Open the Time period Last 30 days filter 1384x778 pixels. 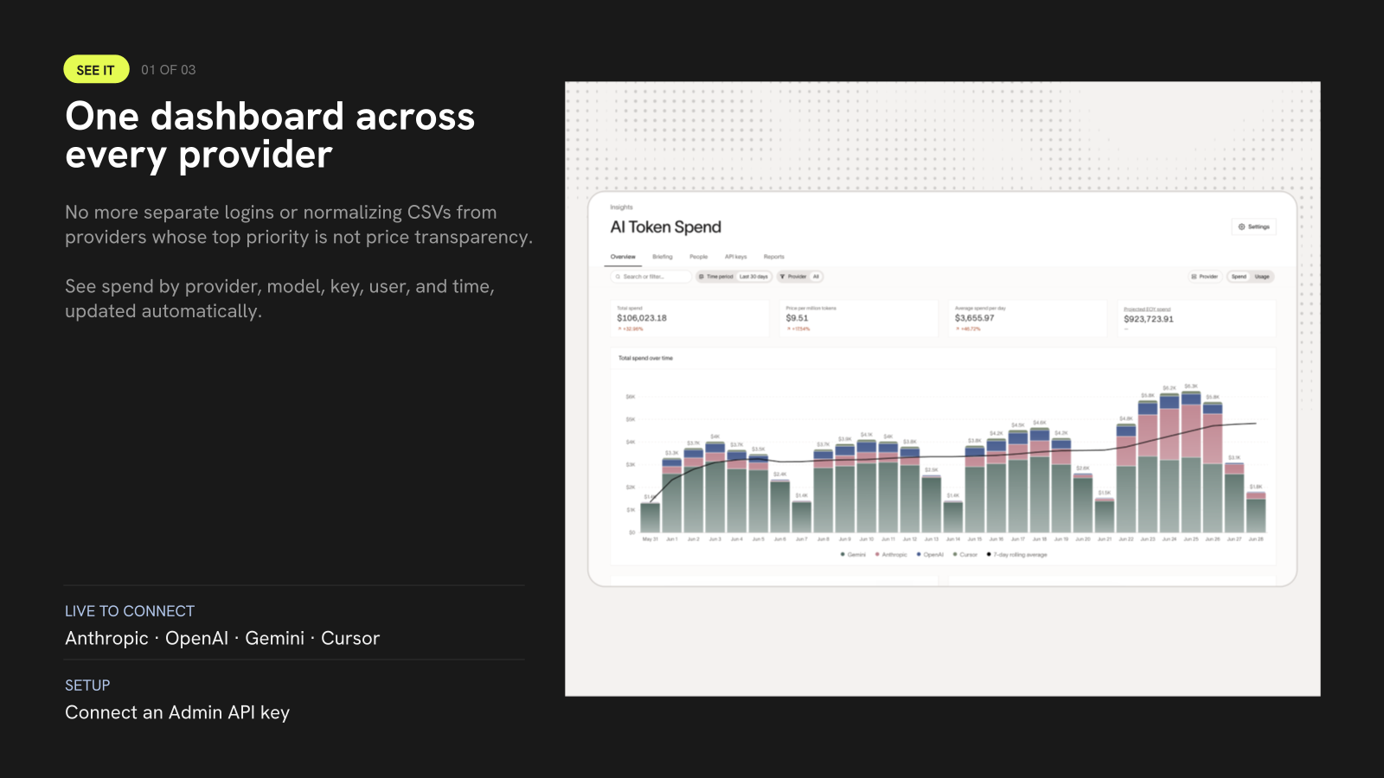click(734, 277)
